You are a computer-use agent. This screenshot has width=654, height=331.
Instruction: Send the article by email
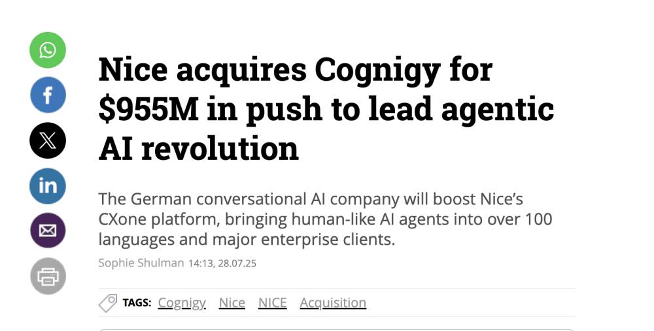coord(48,230)
